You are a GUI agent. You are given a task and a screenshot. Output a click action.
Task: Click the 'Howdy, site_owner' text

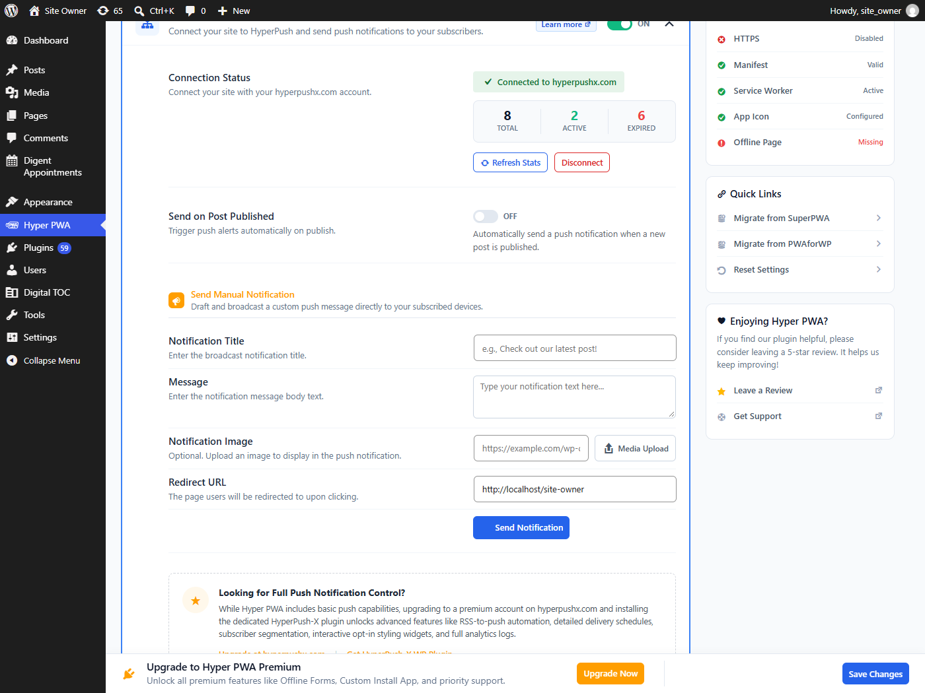(866, 11)
